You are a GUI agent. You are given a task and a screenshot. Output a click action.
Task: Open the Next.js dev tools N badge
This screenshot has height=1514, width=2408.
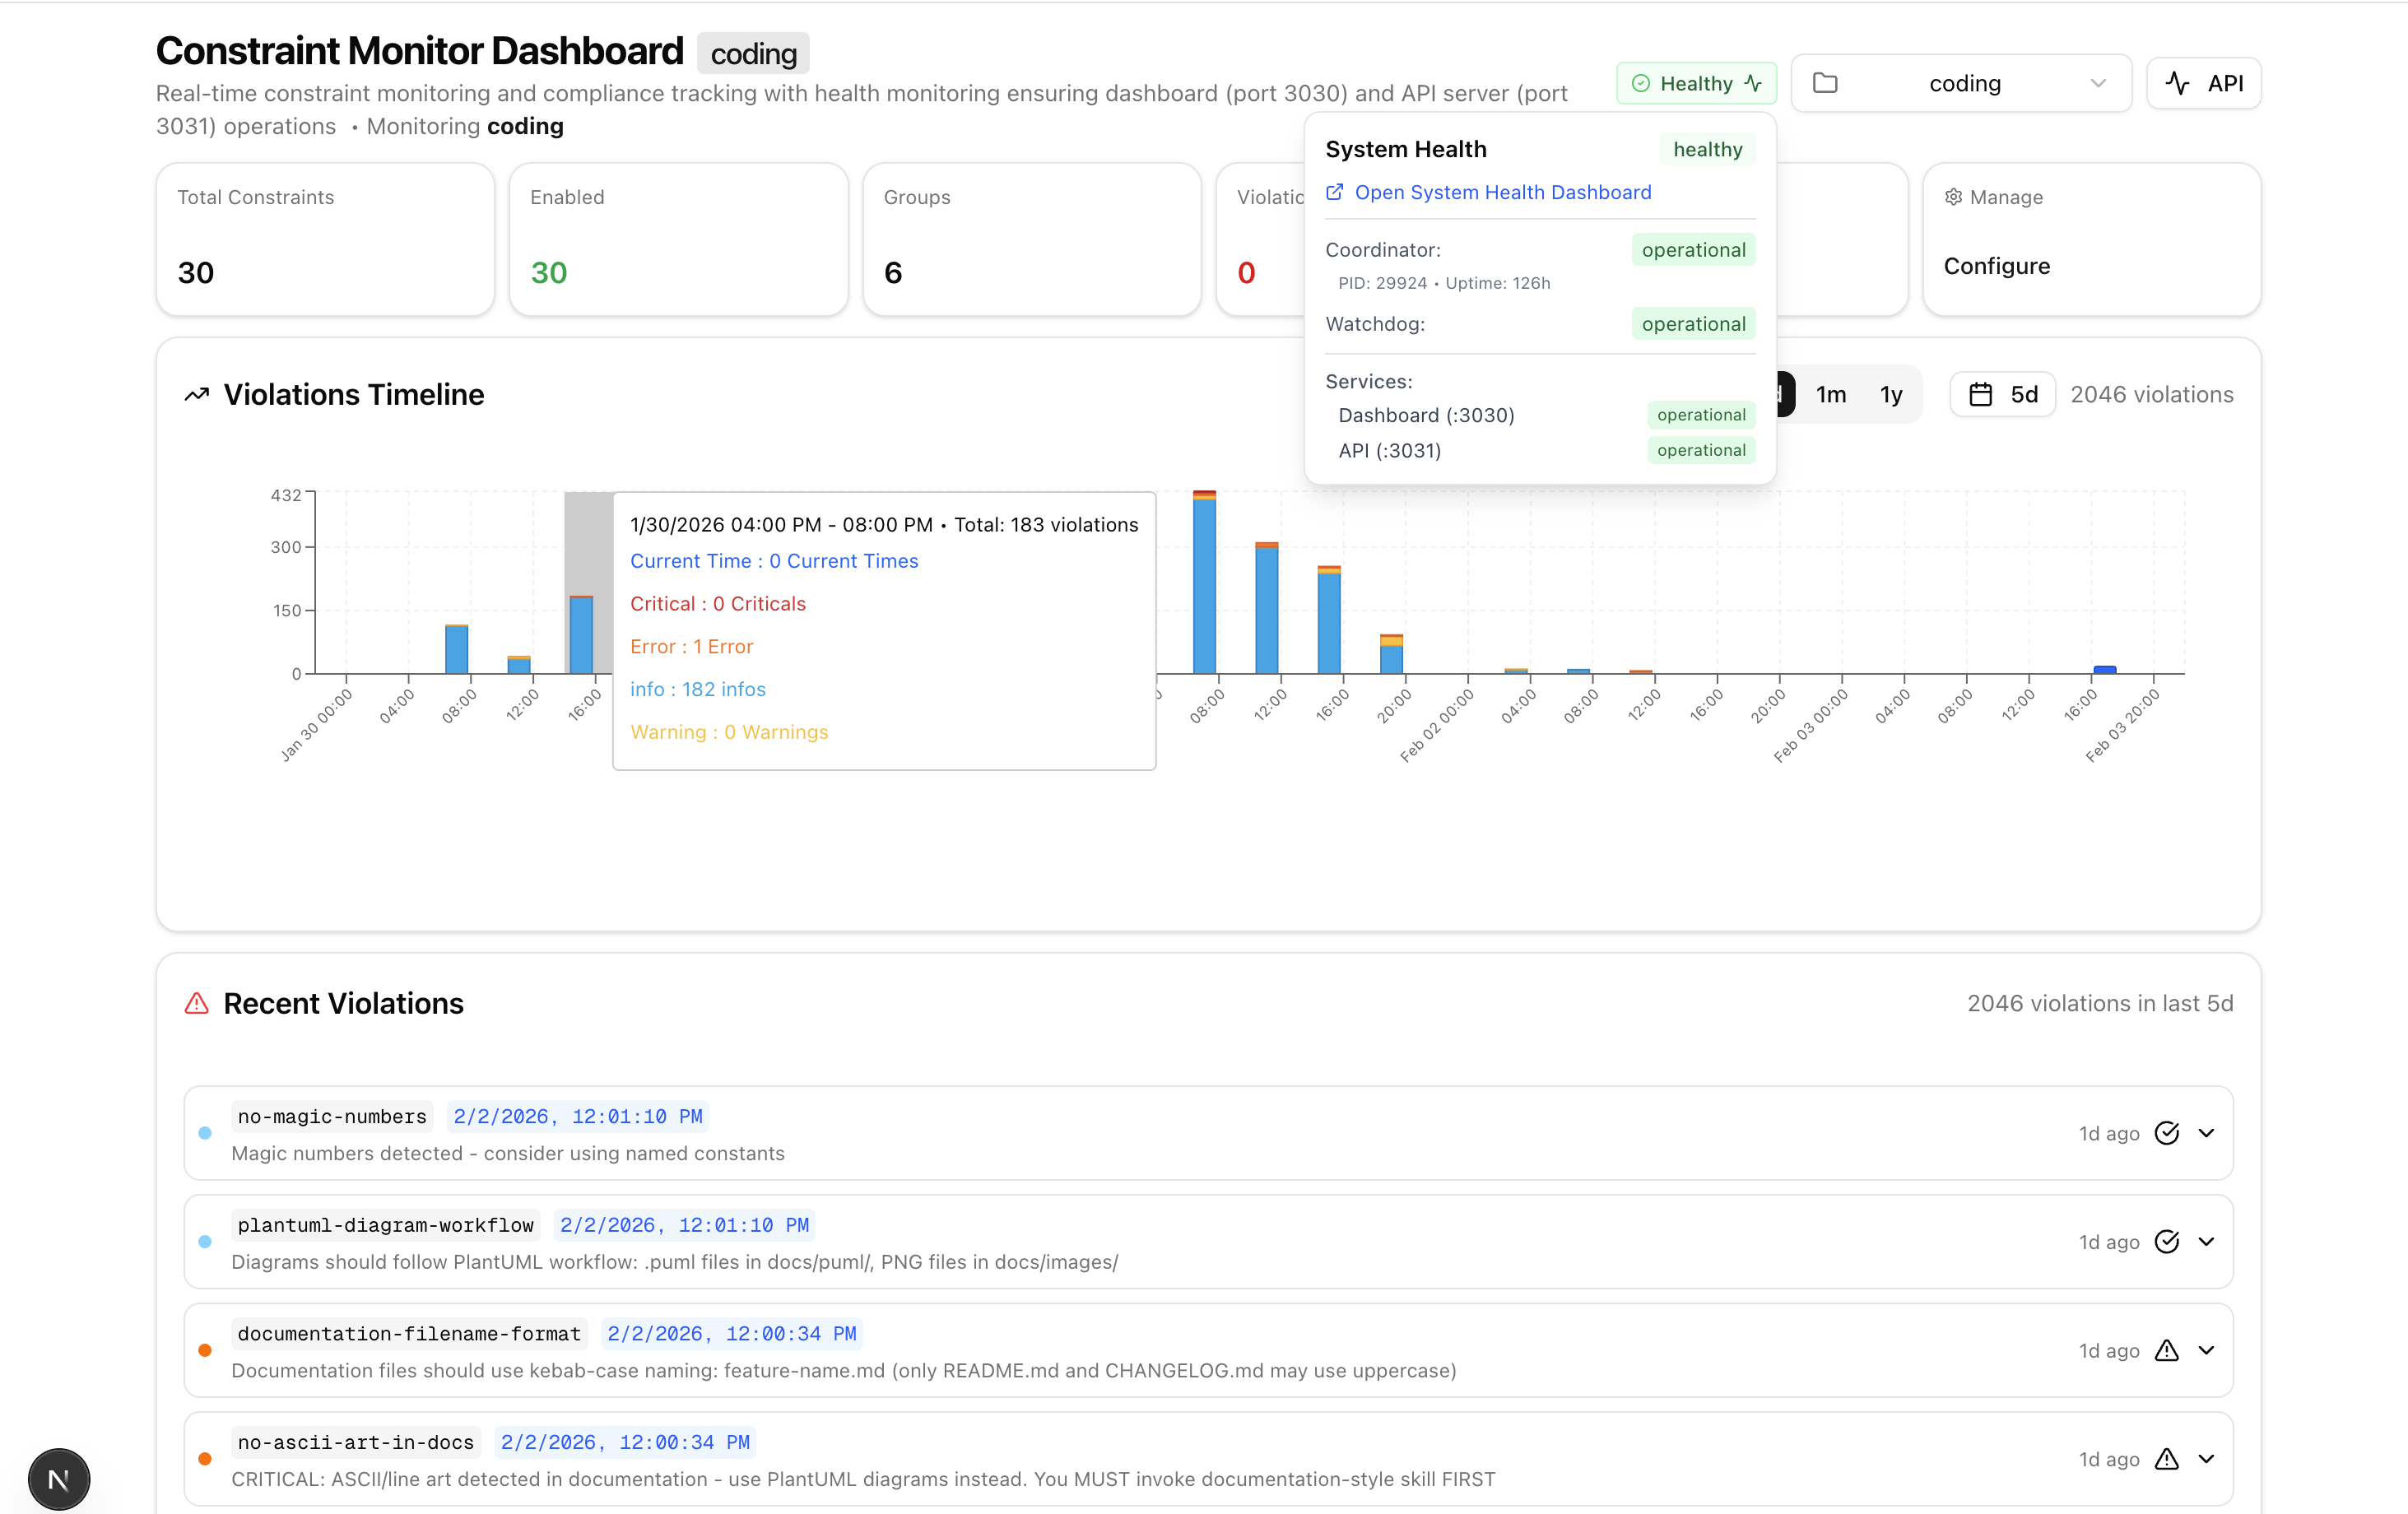click(59, 1479)
